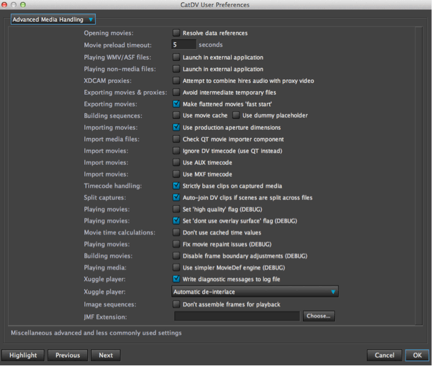
Task: Tick Launch in external application for non-media files
Action: [x=176, y=69]
